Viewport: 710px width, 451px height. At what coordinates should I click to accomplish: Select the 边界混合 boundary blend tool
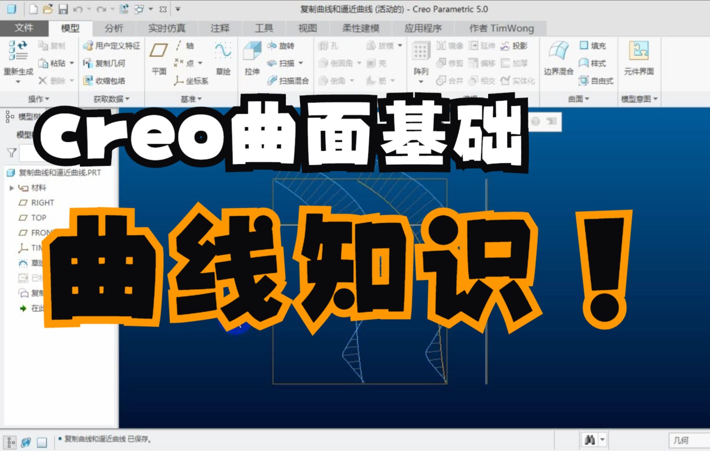pyautogui.click(x=558, y=58)
